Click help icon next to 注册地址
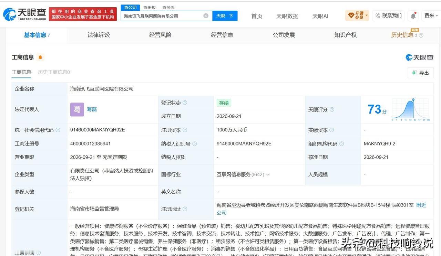 coord(185,209)
